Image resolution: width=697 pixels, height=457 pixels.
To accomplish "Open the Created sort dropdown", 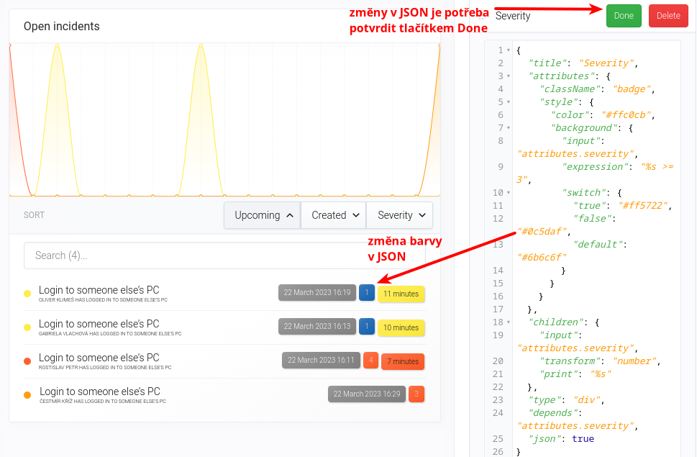I will coord(333,215).
